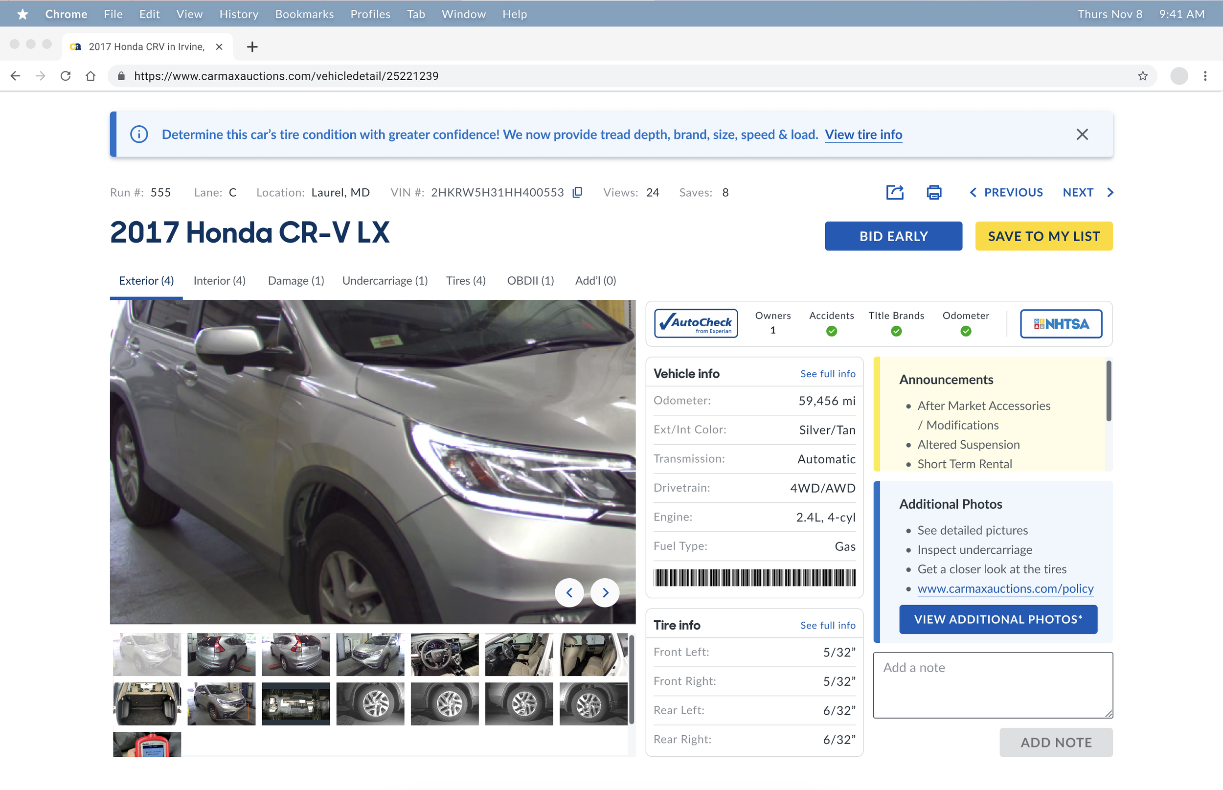
Task: Copy the VIN number with copy icon
Action: pos(577,192)
